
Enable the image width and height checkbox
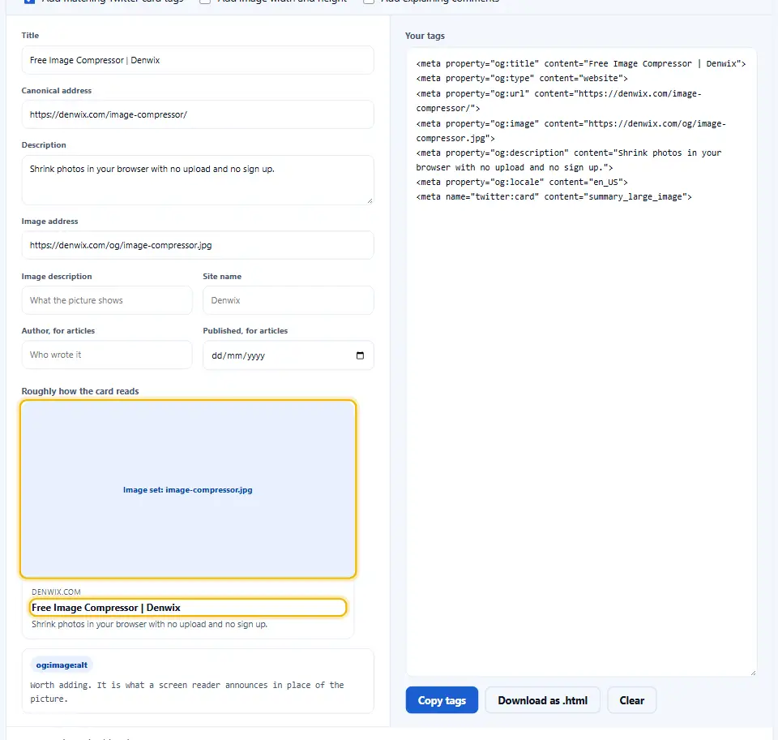205,1
